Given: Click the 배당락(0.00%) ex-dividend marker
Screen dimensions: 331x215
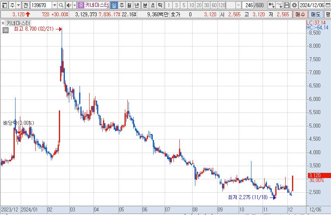Looking at the screenshot, I should coord(19,123).
